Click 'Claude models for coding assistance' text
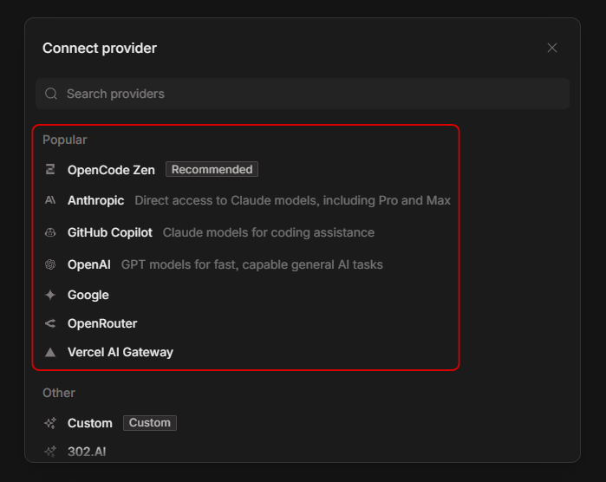 pos(269,232)
